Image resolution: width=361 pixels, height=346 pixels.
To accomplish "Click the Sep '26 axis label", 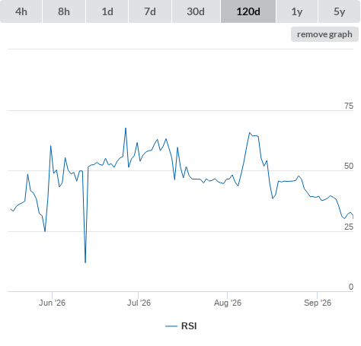I will pos(318,303).
